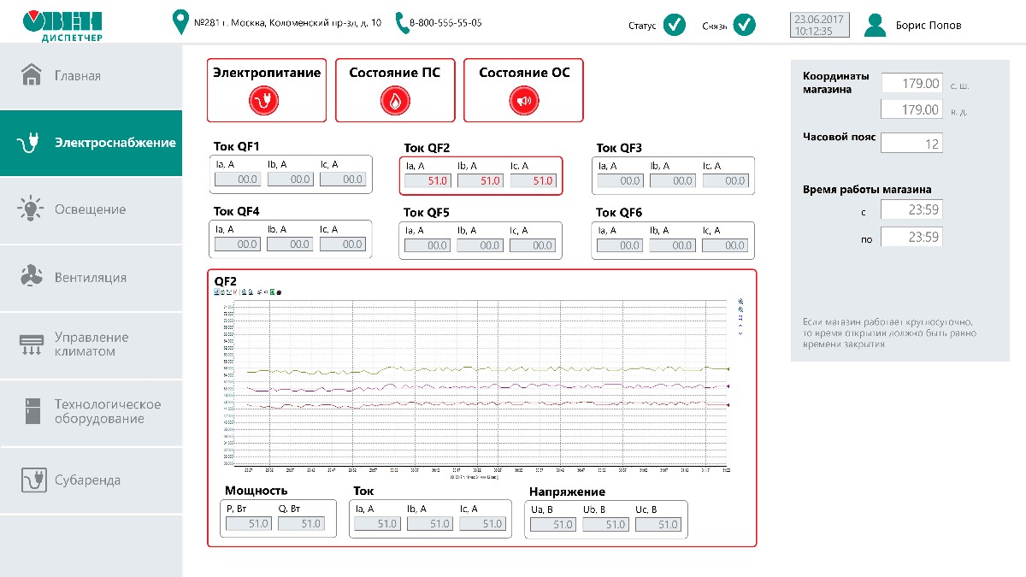Click the location pin icon in header

point(180,23)
